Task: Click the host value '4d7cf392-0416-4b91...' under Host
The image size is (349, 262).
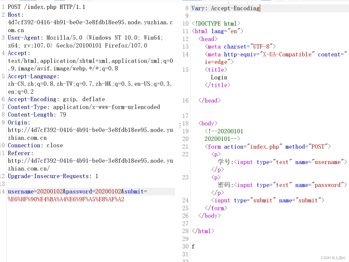Action: point(90,26)
